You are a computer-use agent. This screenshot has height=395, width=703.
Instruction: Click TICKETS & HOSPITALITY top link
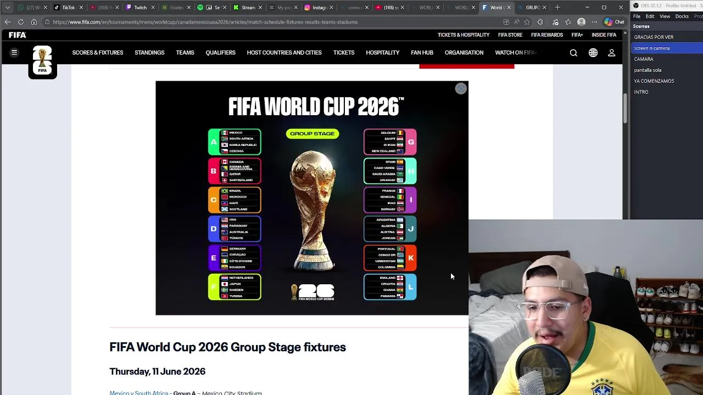coord(464,35)
